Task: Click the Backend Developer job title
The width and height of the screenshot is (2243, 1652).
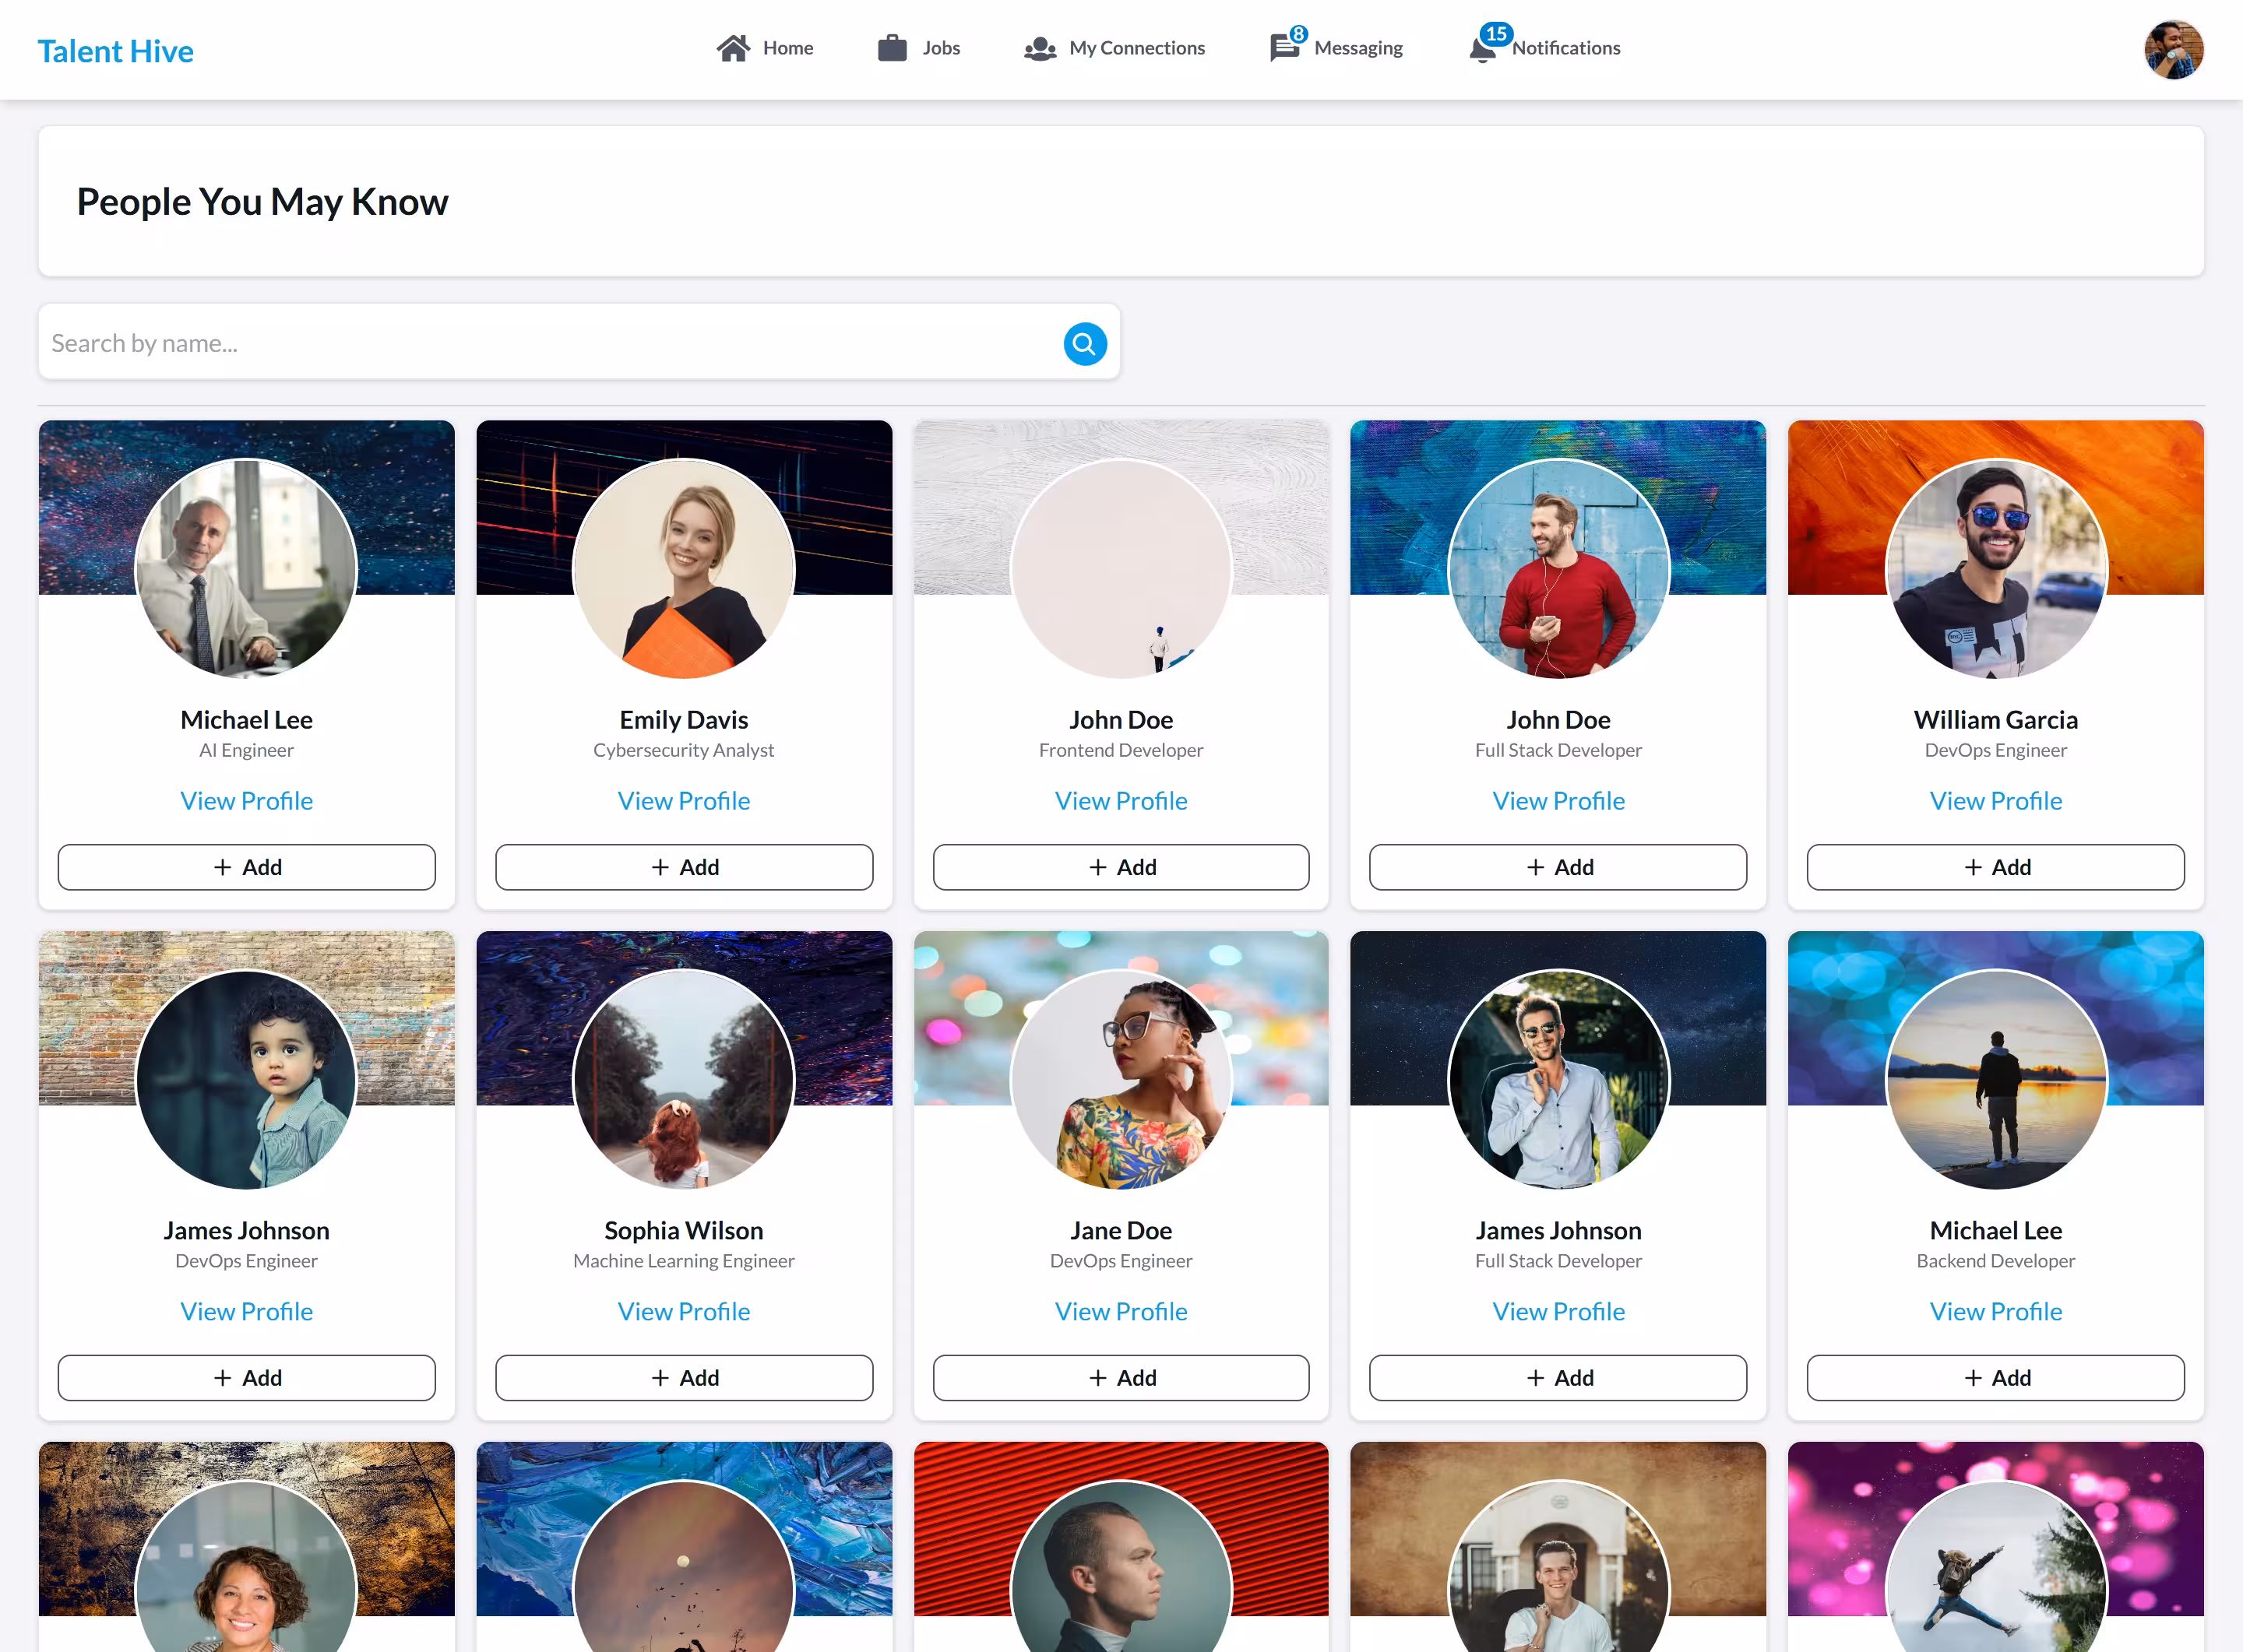Action: (x=1995, y=1261)
